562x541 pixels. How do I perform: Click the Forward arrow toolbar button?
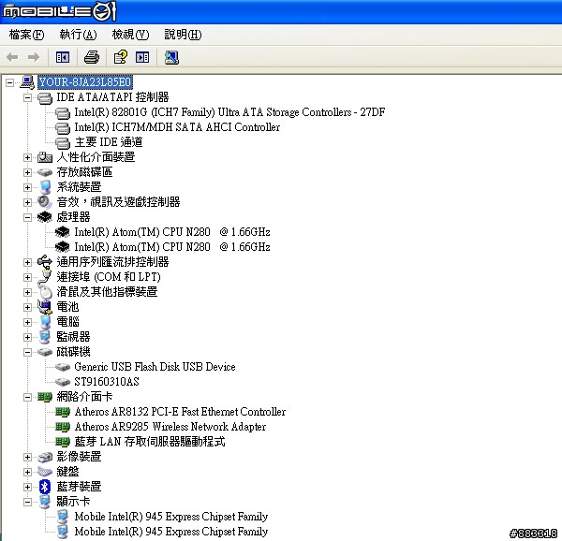coord(34,57)
